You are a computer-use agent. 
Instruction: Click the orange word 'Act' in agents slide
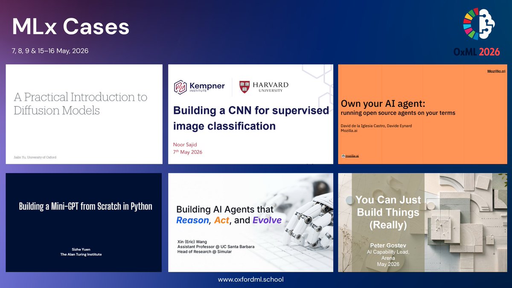click(x=222, y=220)
